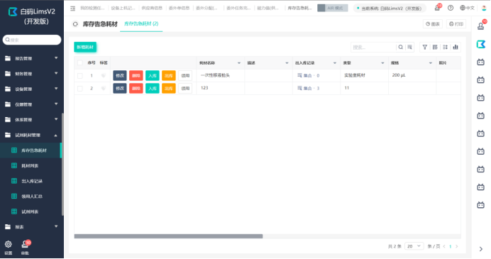
Task: Focus the sidebar search field
Action: [32, 40]
